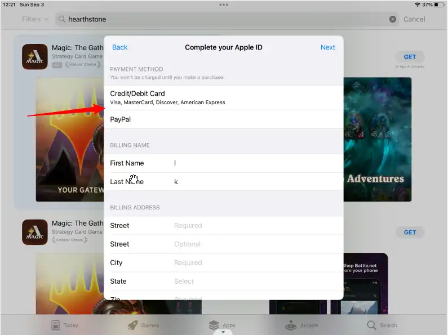Tap the first Street required field
The width and height of the screenshot is (448, 335).
pos(254,225)
